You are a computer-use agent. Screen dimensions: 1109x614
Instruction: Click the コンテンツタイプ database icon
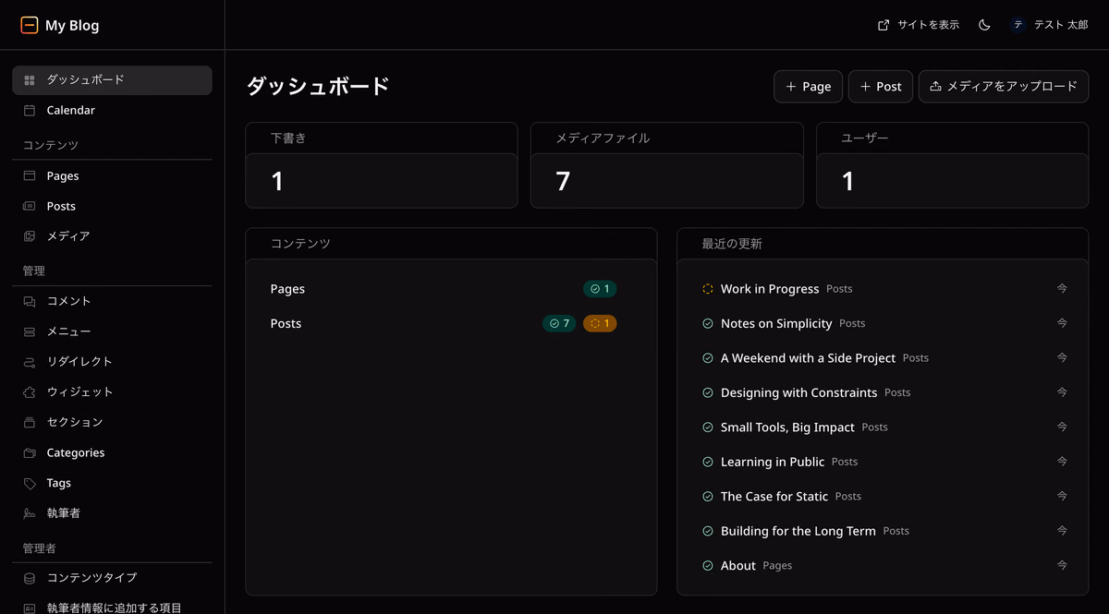click(x=30, y=578)
